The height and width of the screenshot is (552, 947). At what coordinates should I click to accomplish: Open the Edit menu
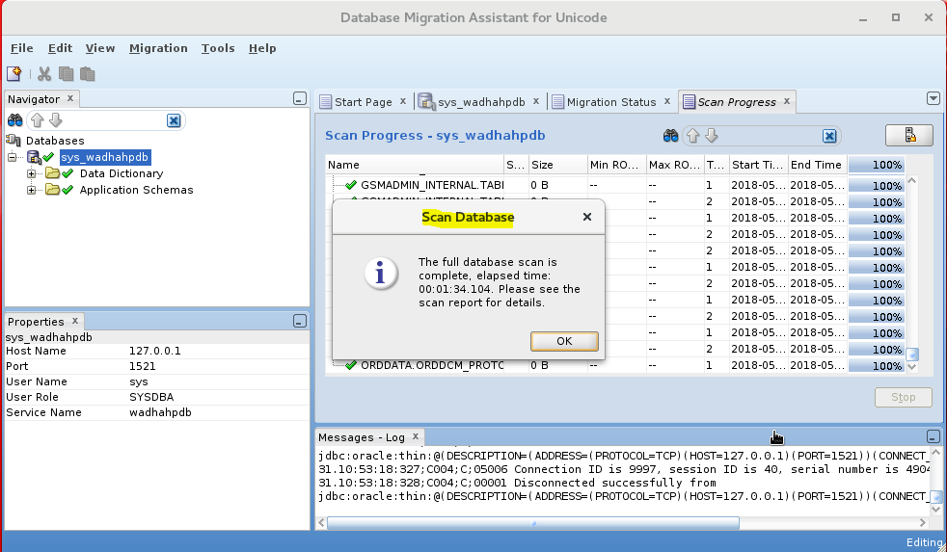coord(60,48)
